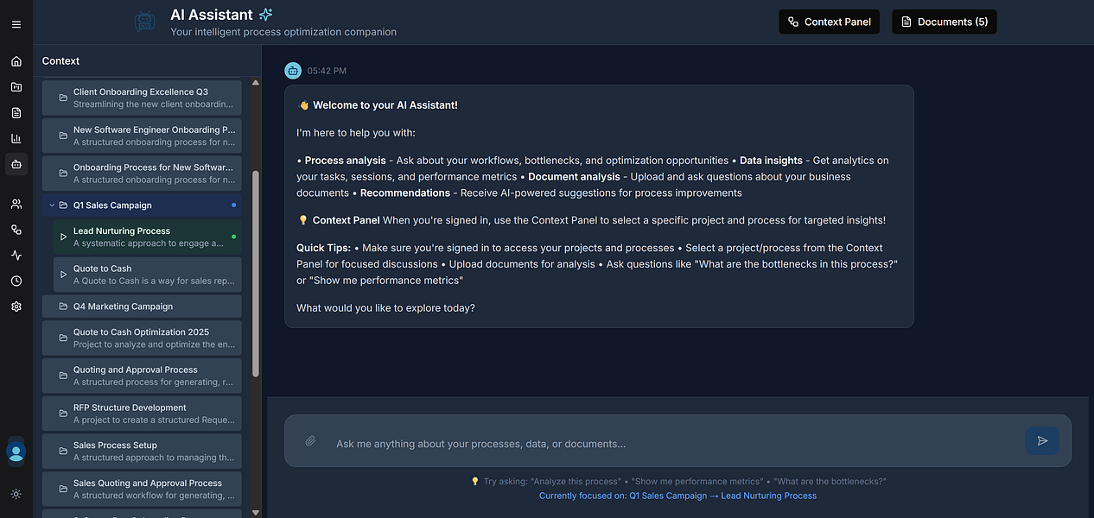Open the hamburger menu in sidebar
The width and height of the screenshot is (1094, 518).
16,24
